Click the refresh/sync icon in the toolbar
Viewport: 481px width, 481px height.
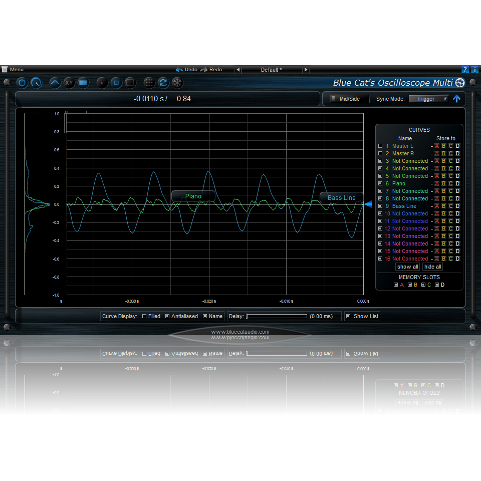163,83
